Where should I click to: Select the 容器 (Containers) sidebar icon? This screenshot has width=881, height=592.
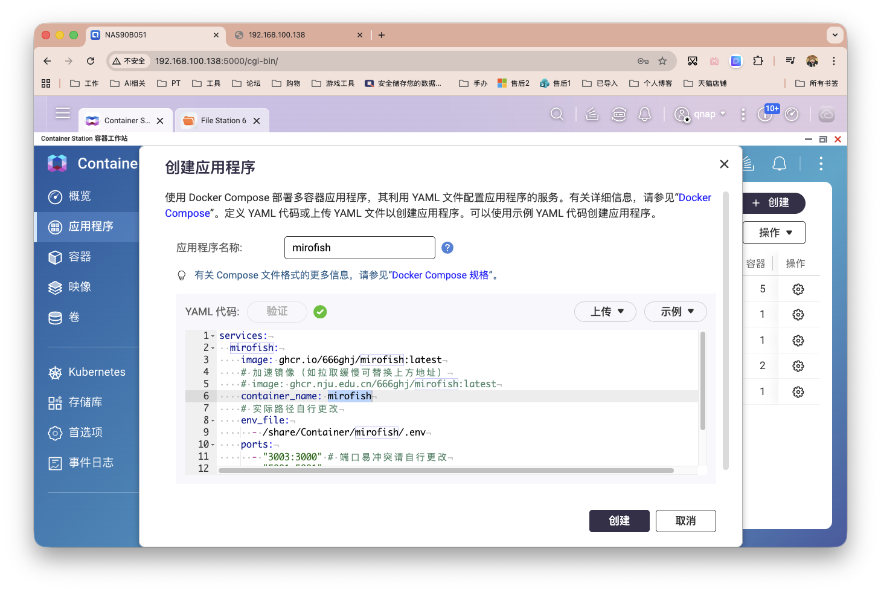[78, 257]
